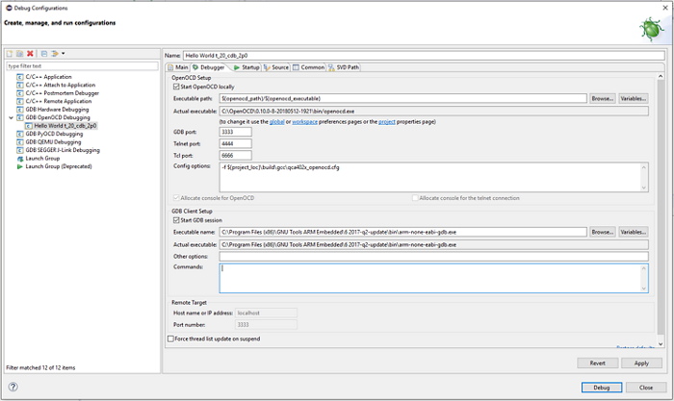Click the C/C++ Postmortem Debugger icon

tap(20, 93)
